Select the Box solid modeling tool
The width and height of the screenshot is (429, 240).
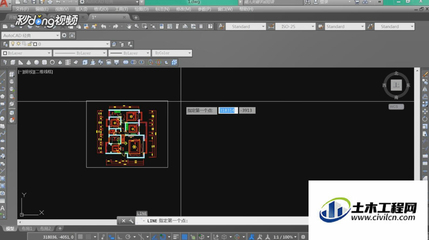point(13,62)
